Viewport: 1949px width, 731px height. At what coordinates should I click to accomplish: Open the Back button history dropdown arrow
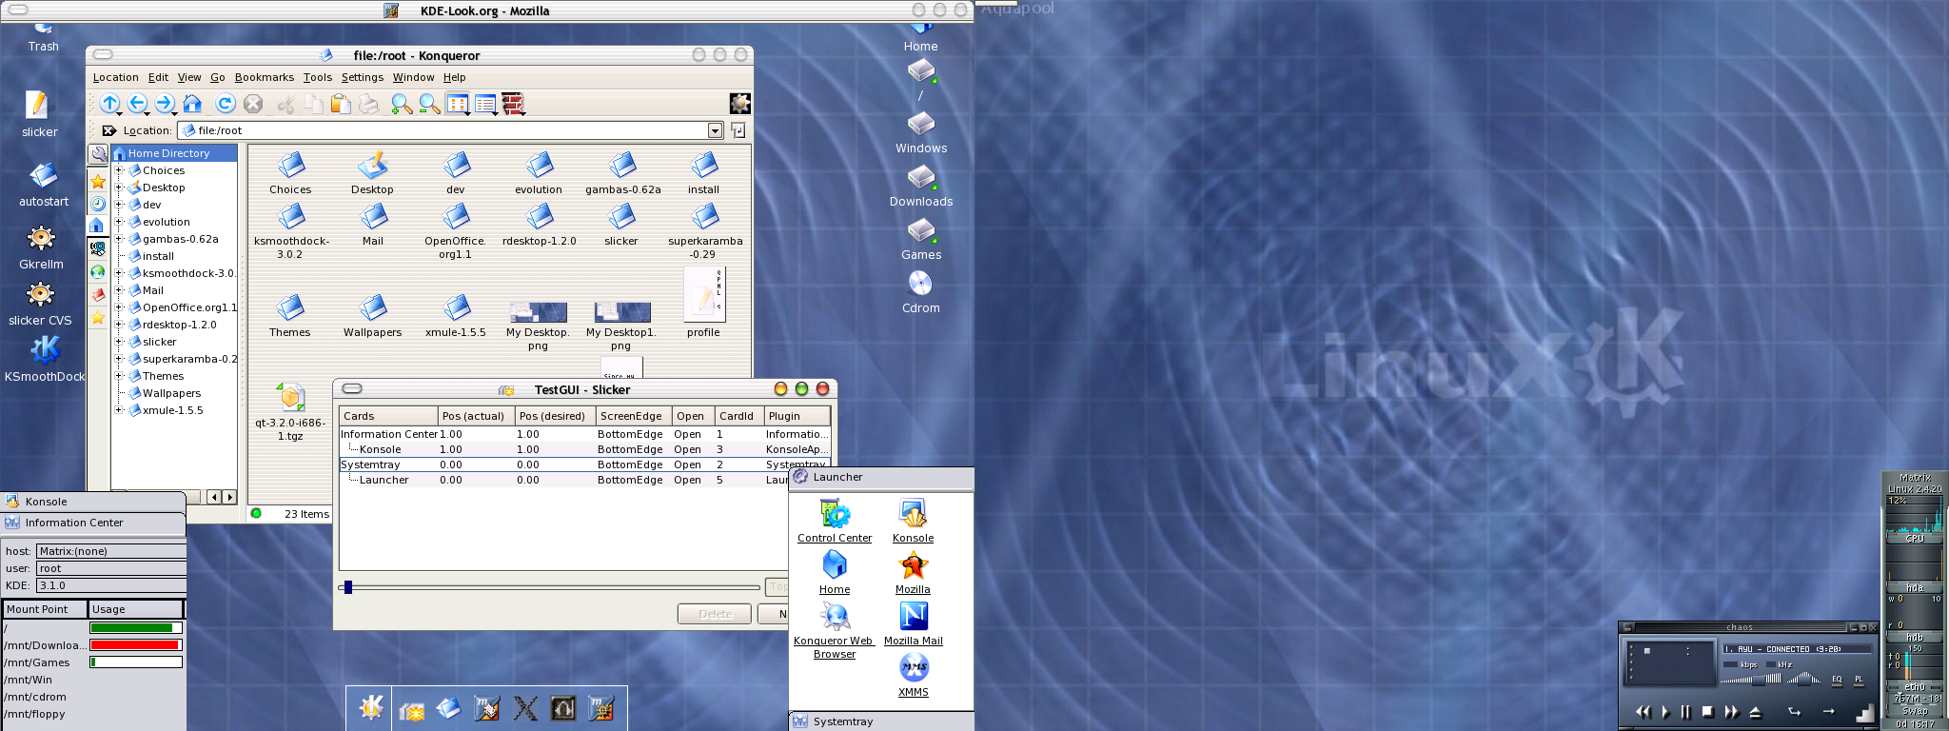pyautogui.click(x=148, y=112)
